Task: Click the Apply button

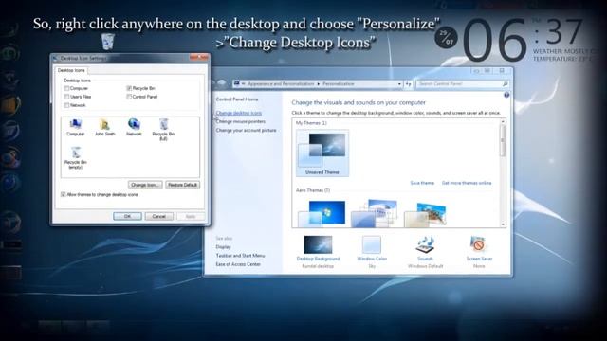Action: [x=190, y=216]
